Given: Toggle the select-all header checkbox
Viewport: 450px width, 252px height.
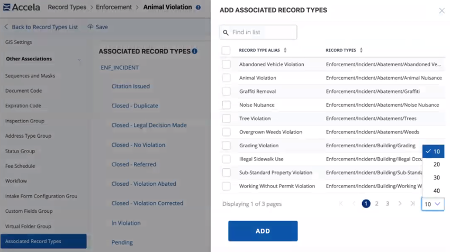Looking at the screenshot, I should pos(226,50).
